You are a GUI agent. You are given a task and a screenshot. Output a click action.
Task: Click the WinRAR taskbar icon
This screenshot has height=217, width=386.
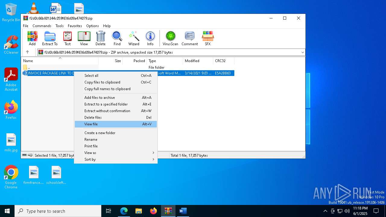pyautogui.click(x=168, y=211)
